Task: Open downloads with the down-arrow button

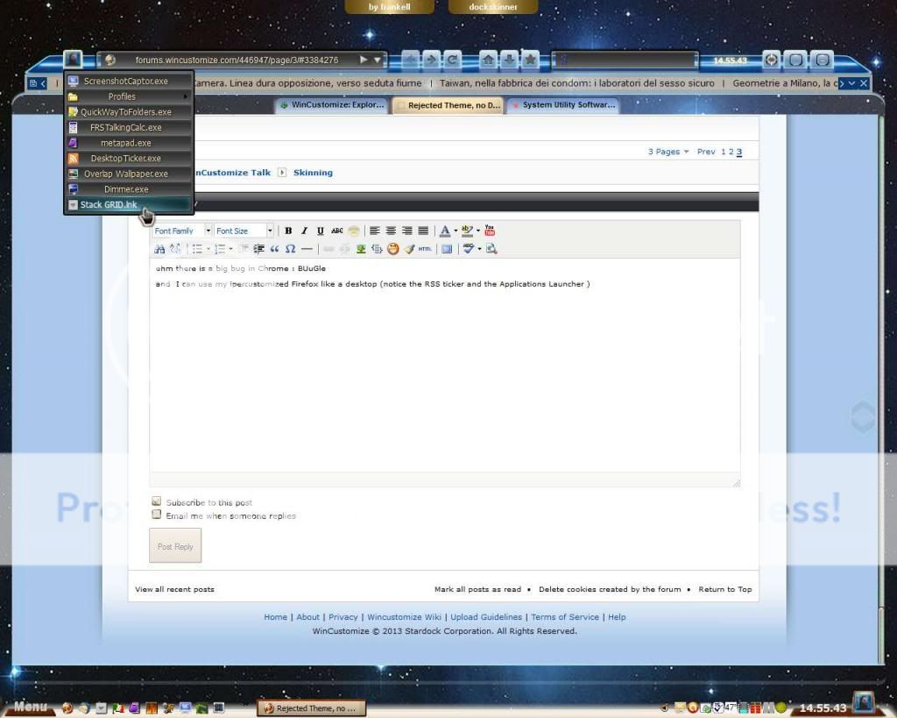Action: pyautogui.click(x=509, y=60)
